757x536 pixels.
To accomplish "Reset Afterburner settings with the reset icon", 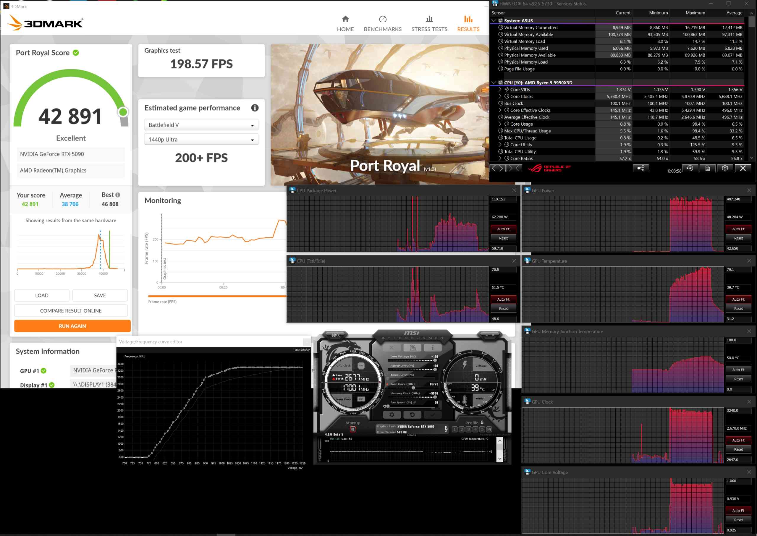I will 413,415.
